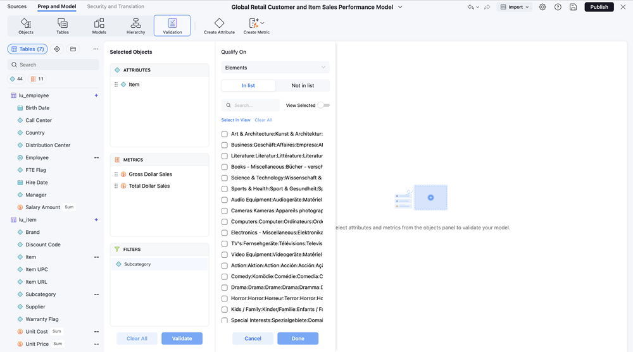The image size is (633, 352).
Task: Click the save icon near Publish
Action: (573, 7)
